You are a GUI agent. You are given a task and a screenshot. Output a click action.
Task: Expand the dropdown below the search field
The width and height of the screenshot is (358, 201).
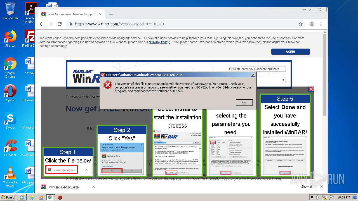[283, 80]
